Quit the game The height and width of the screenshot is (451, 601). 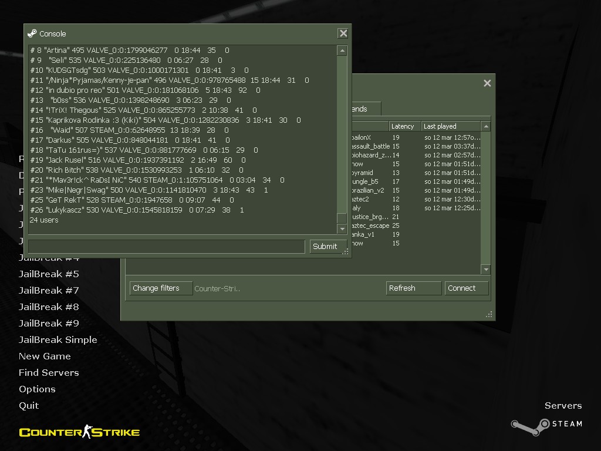tap(29, 406)
